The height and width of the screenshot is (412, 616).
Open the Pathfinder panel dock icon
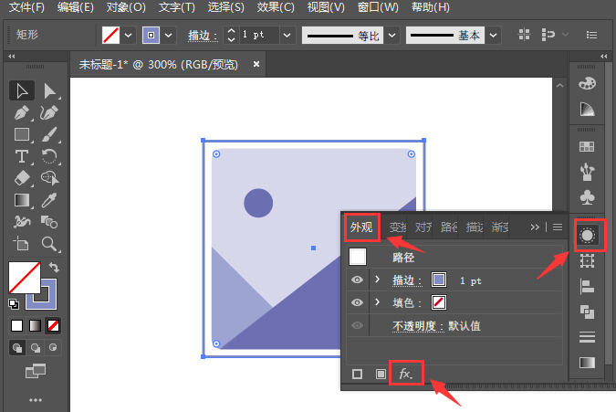pos(587,312)
